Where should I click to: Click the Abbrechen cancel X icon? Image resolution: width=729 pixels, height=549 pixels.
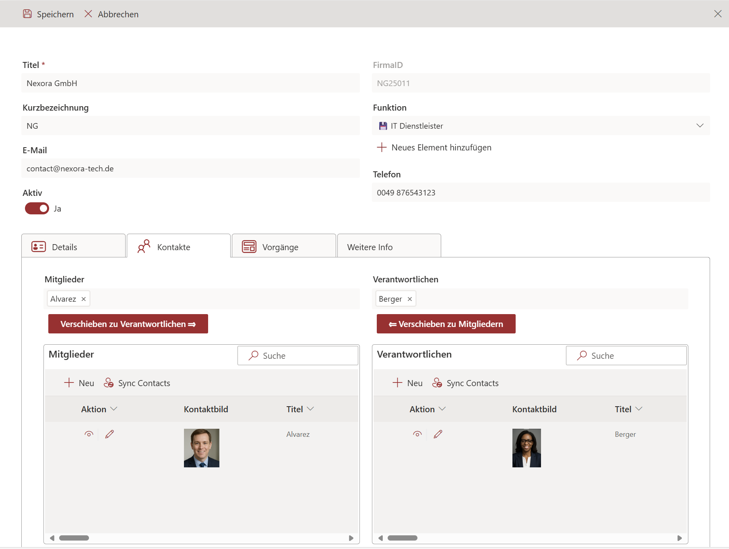point(88,14)
